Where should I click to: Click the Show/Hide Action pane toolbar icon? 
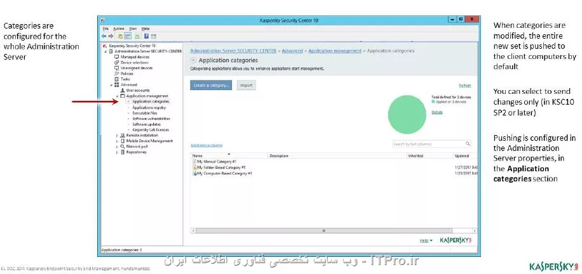[x=153, y=36]
